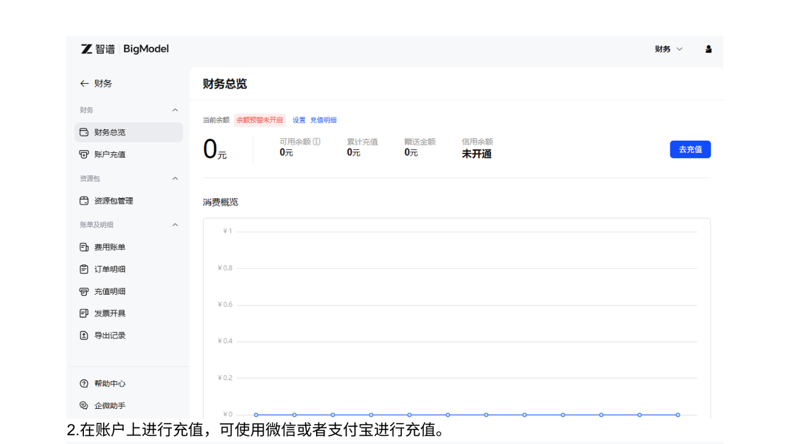Click the 智谱 BigModel logo
Image resolution: width=790 pixels, height=444 pixels.
(x=123, y=49)
